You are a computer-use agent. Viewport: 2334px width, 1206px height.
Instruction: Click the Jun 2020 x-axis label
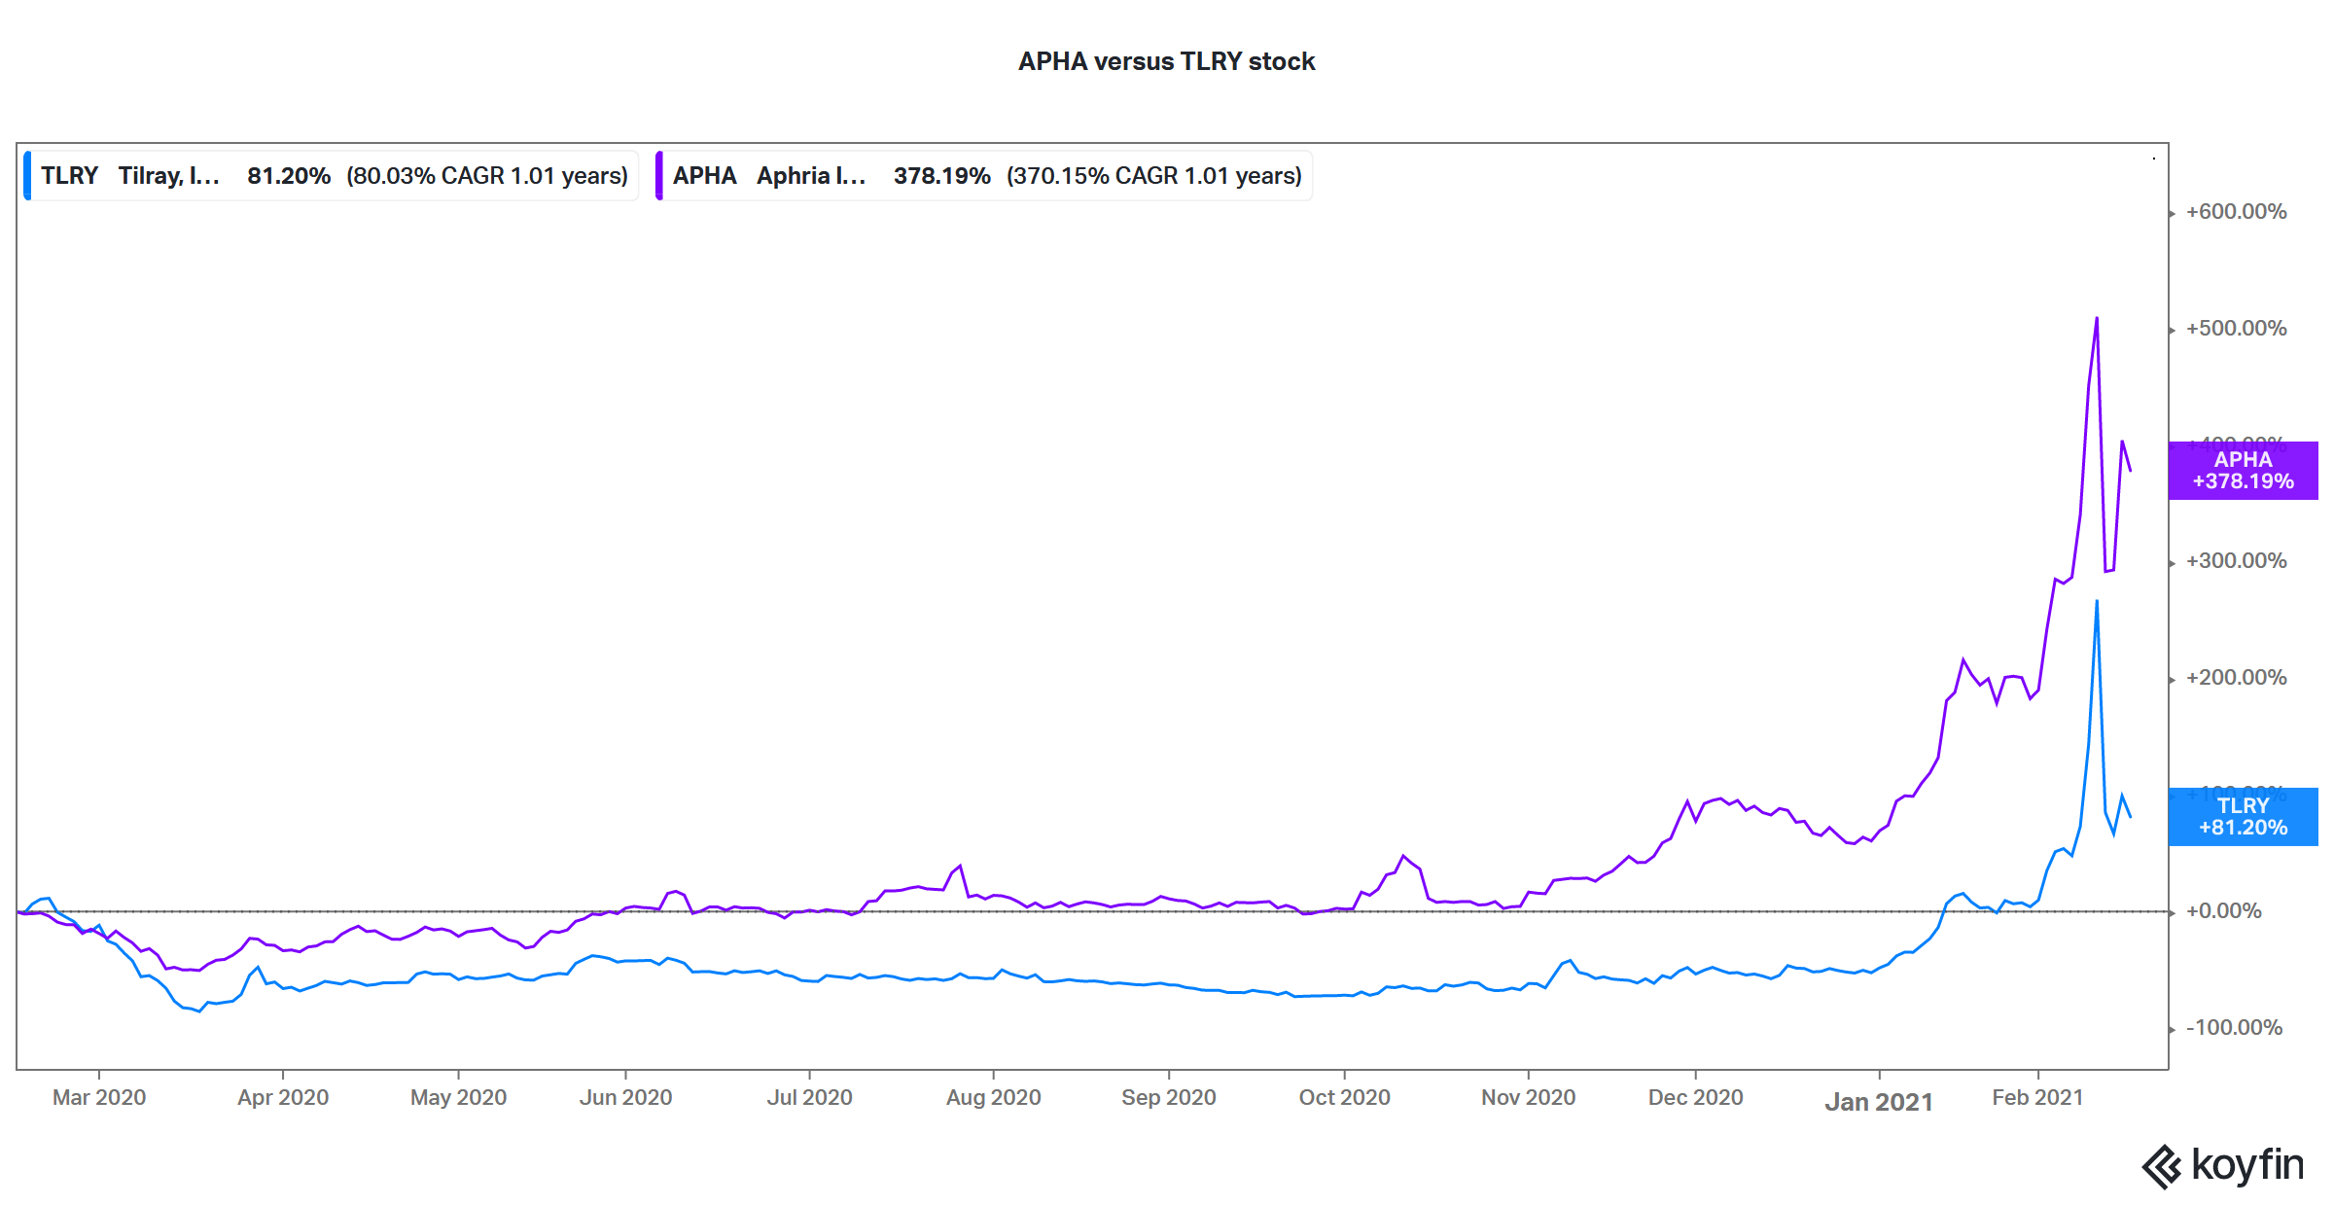[x=625, y=1098]
